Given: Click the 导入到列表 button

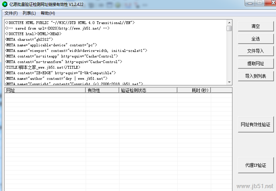Looking at the screenshot, I should [x=255, y=76].
